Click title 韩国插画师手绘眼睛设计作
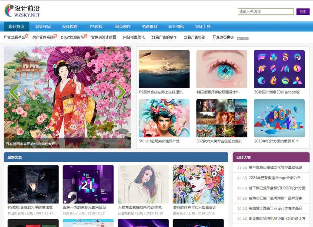The width and height of the screenshot is (313, 227). tap(218, 92)
